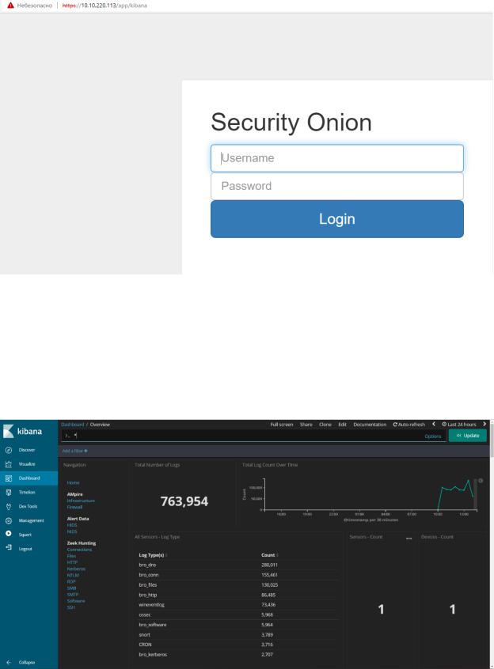Sort by the Log Type(s) column
494x669 pixels.
pyautogui.click(x=153, y=555)
